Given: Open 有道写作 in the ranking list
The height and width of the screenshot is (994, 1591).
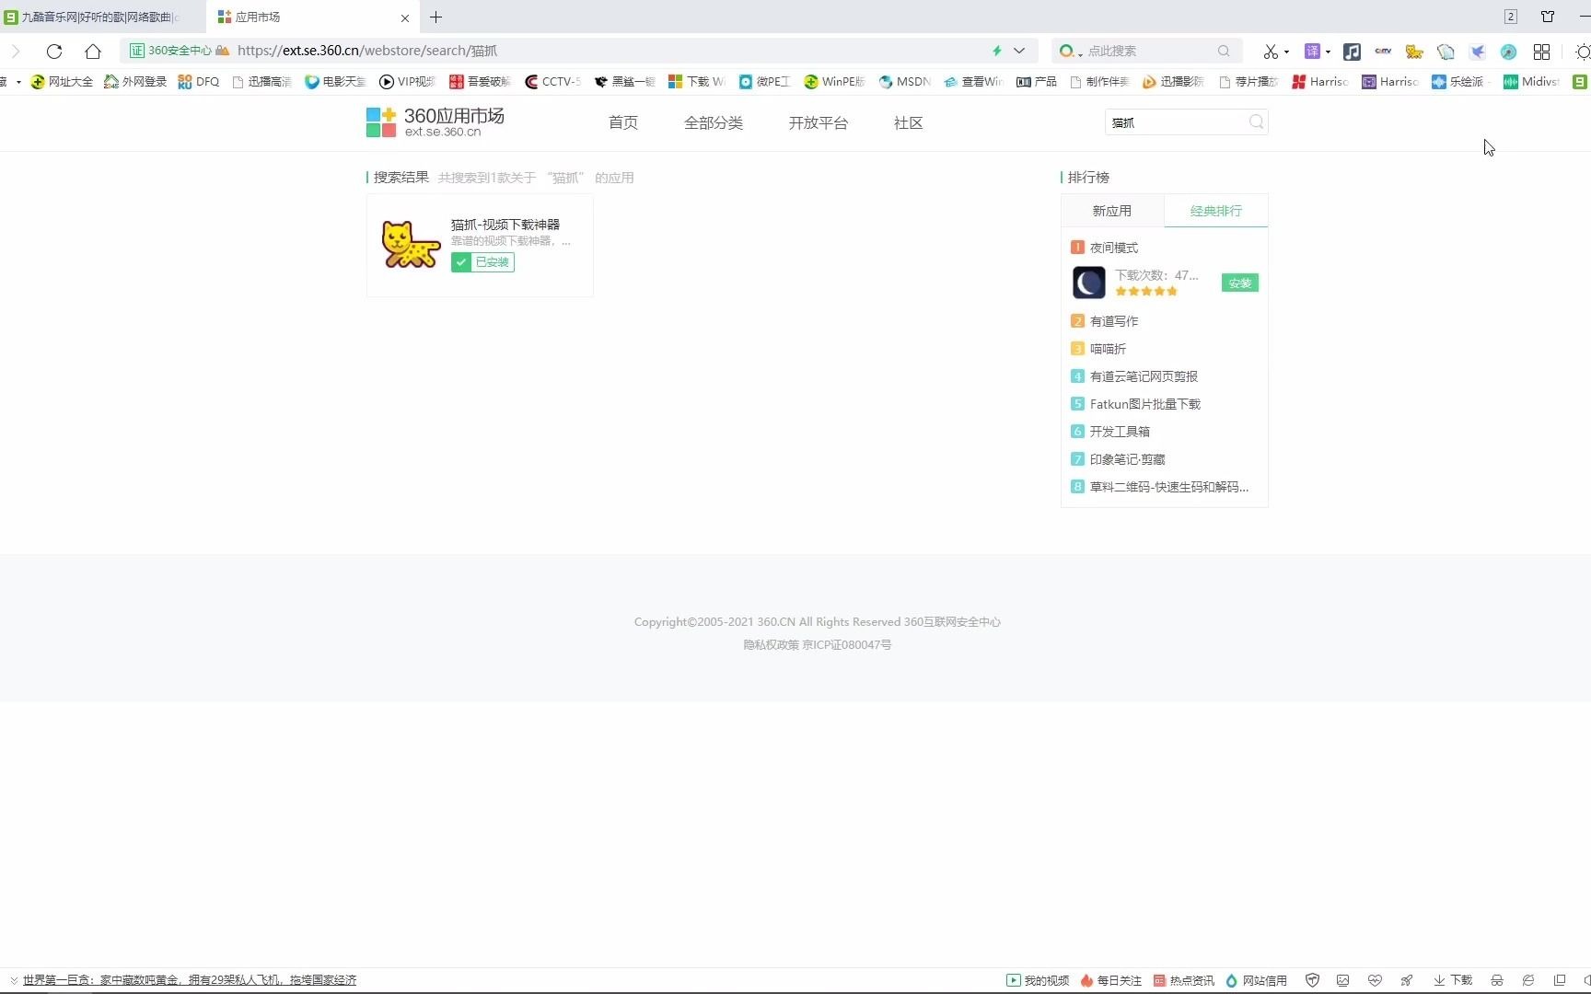Looking at the screenshot, I should [x=1114, y=321].
